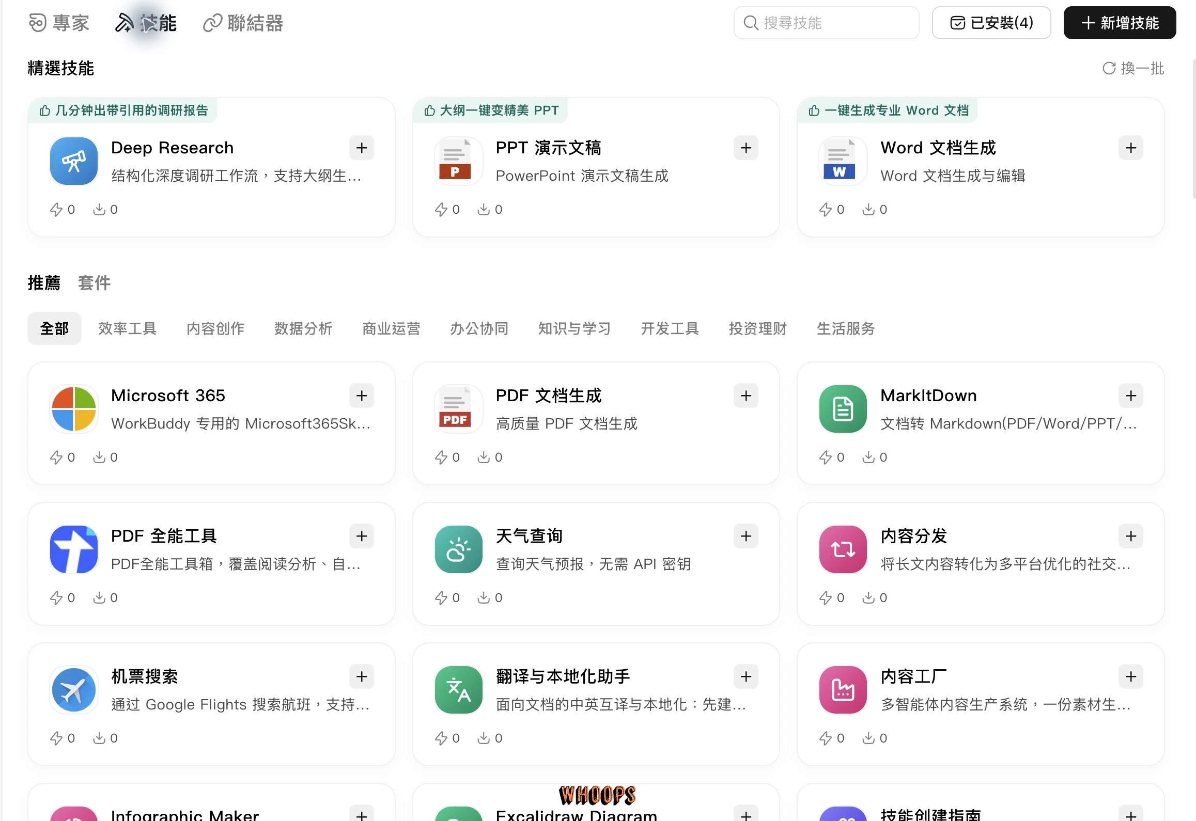Add the PPT 演示文稿 skill with plus icon
This screenshot has width=1196, height=821.
click(x=745, y=148)
